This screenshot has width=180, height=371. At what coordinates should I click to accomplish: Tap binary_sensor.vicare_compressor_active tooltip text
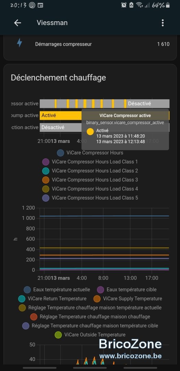click(125, 123)
